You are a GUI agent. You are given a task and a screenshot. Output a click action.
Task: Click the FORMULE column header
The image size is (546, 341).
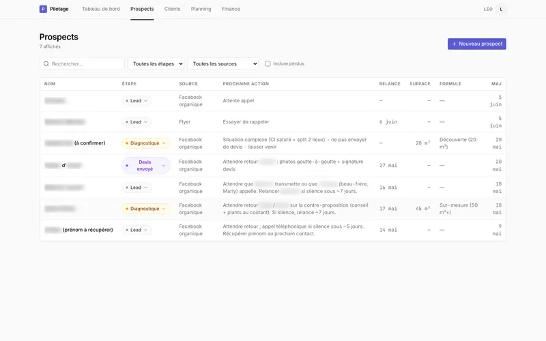[x=450, y=84]
